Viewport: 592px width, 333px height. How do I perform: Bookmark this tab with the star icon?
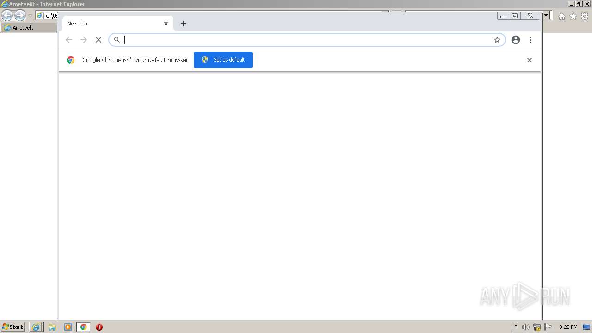(497, 40)
